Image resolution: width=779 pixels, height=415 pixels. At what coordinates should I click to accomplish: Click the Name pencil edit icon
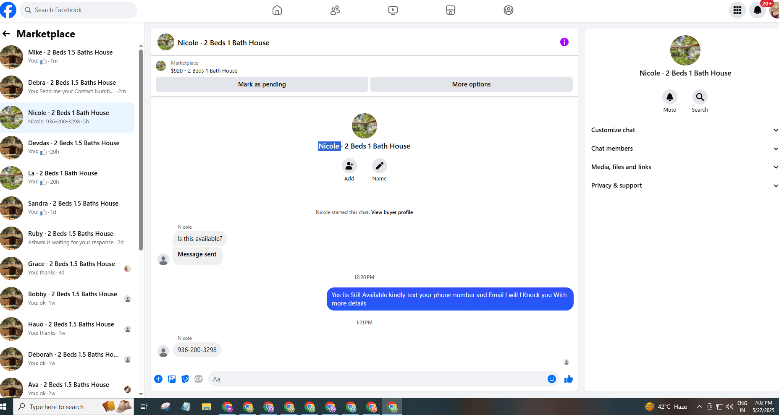[x=380, y=166]
